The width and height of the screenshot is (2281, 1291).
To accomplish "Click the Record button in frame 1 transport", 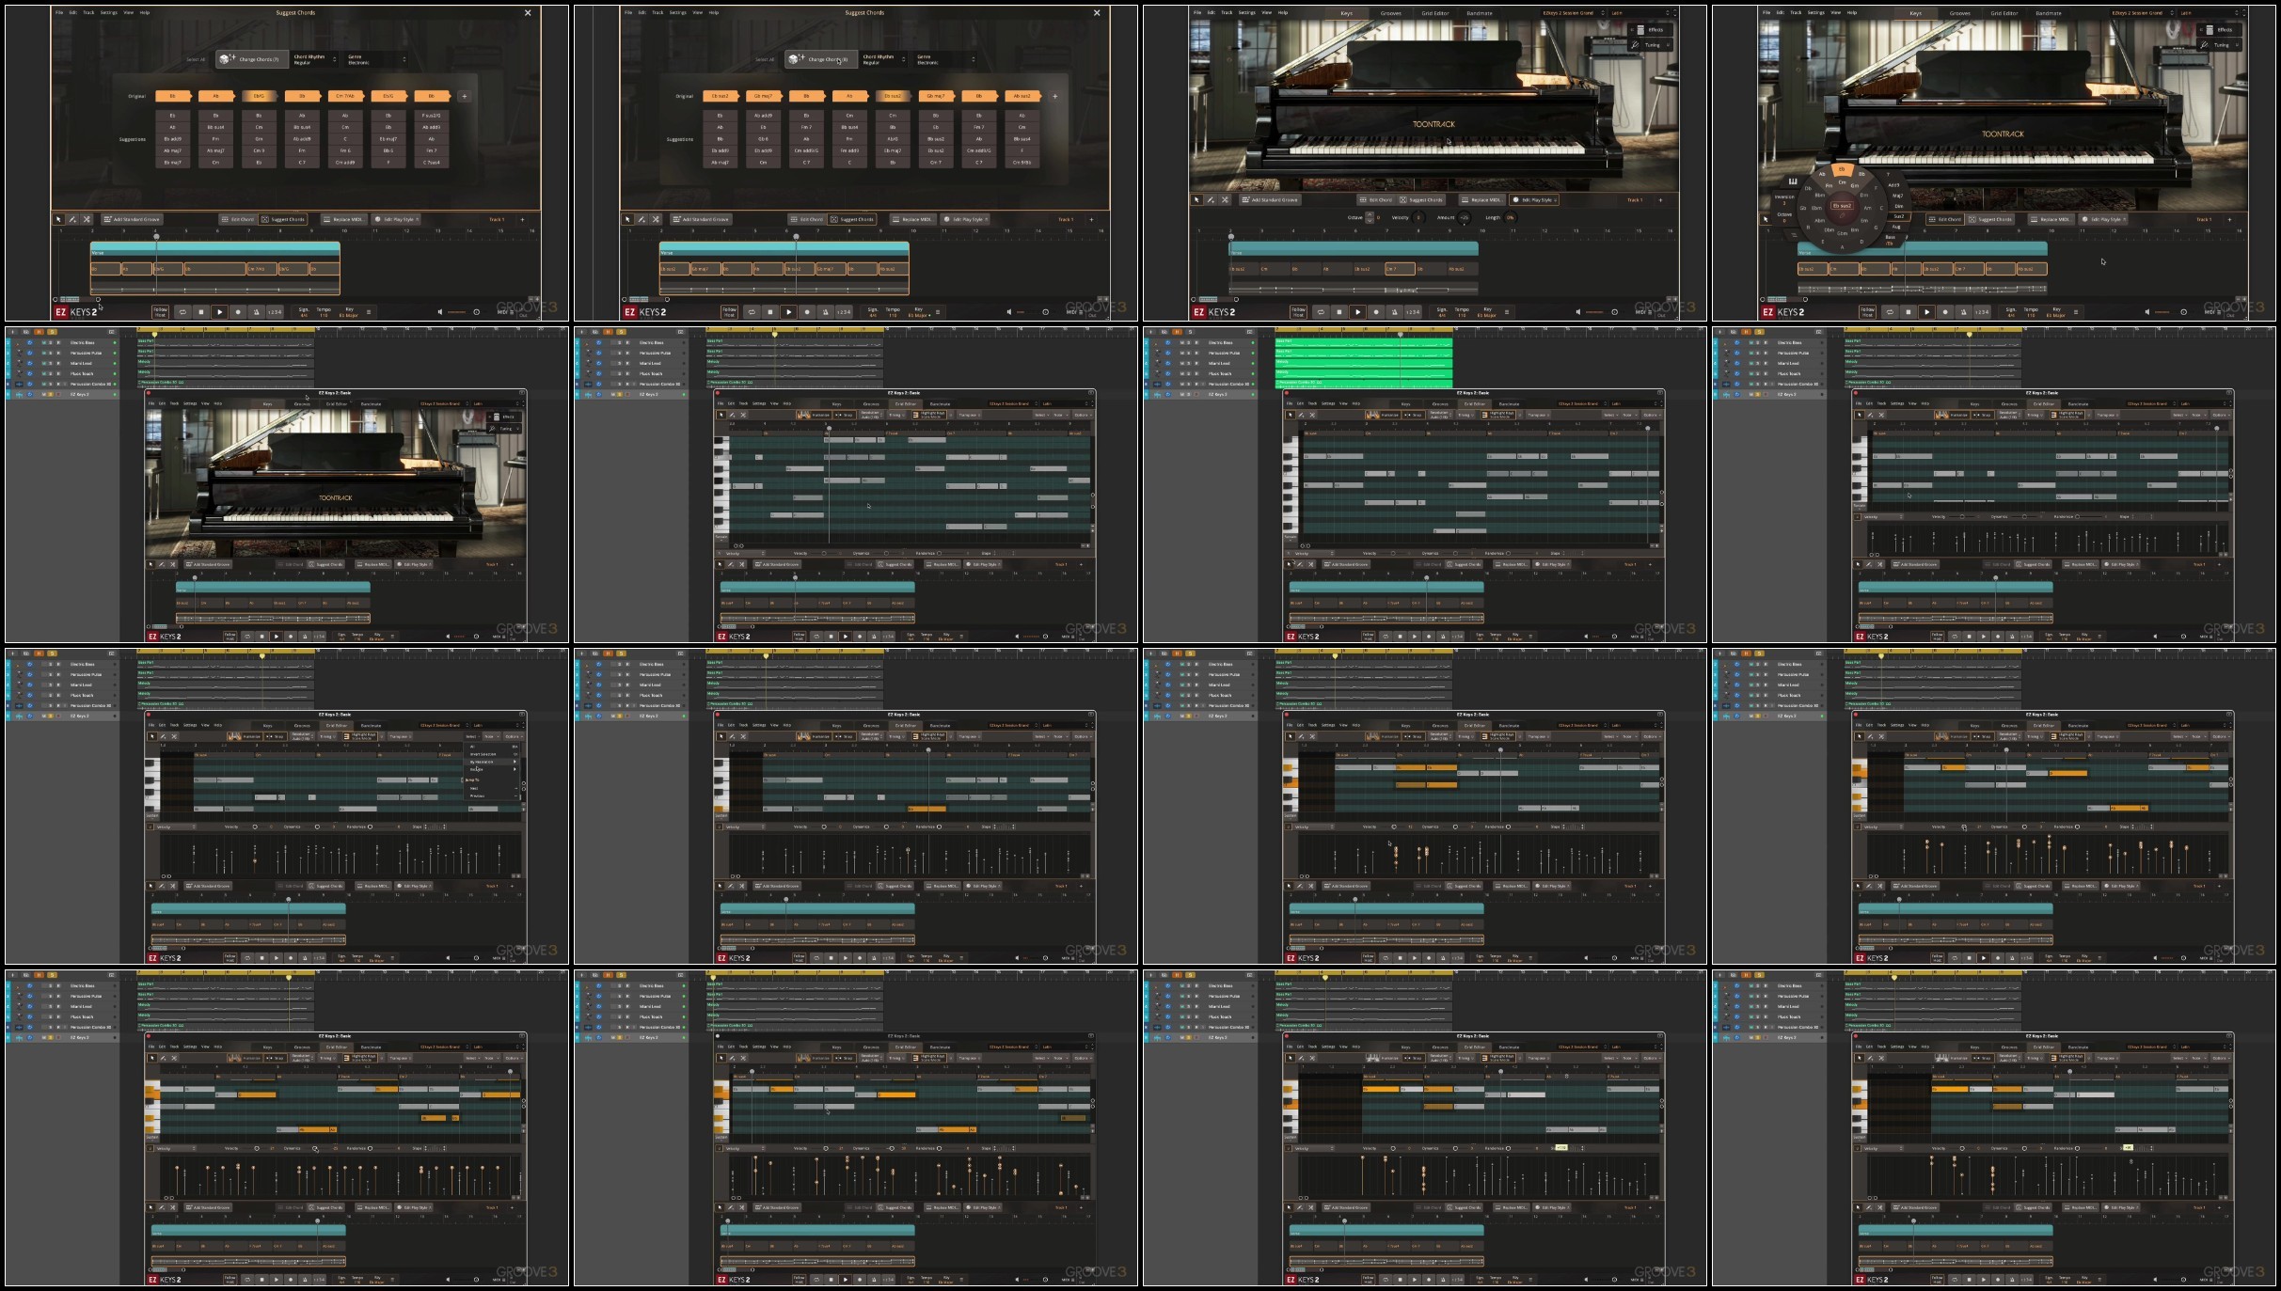I will point(237,311).
